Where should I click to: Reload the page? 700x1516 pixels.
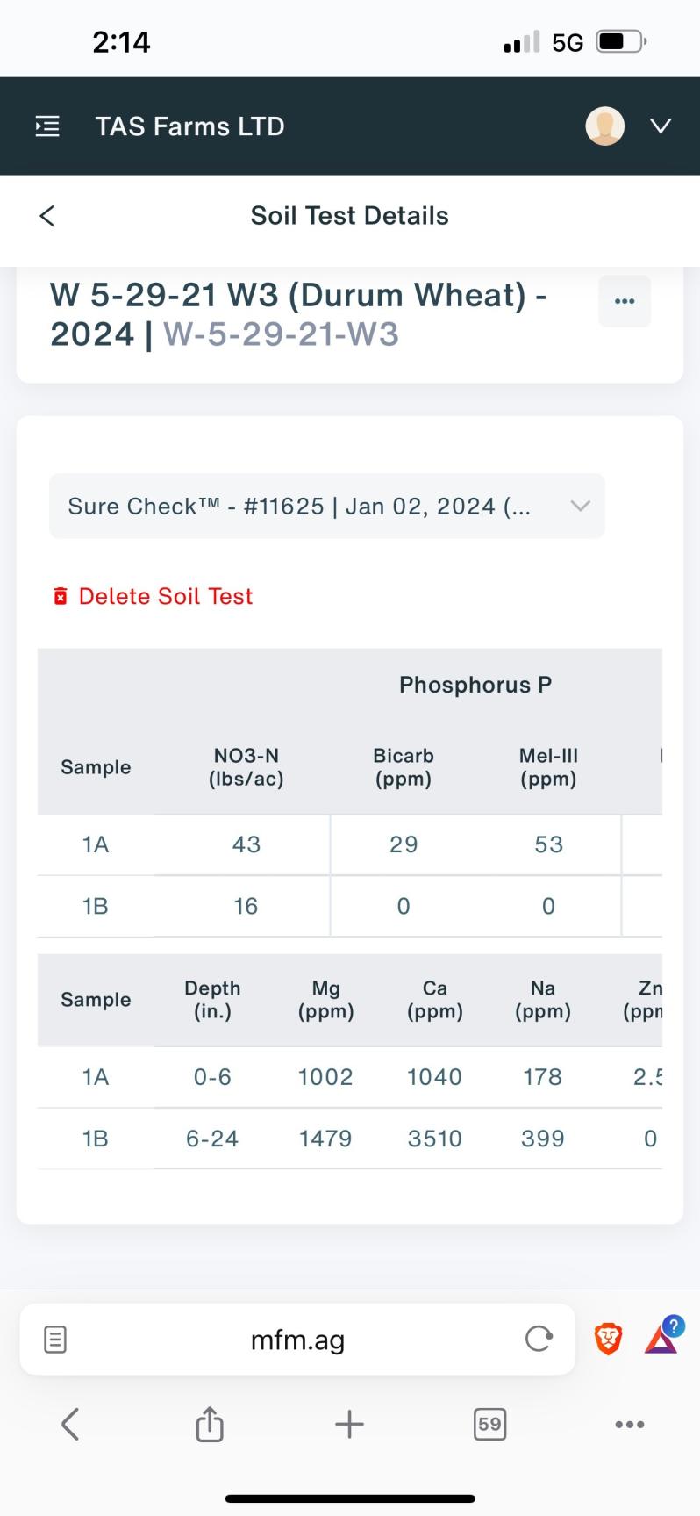[538, 1340]
